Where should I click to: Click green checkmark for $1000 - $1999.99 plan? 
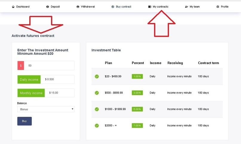point(97,109)
